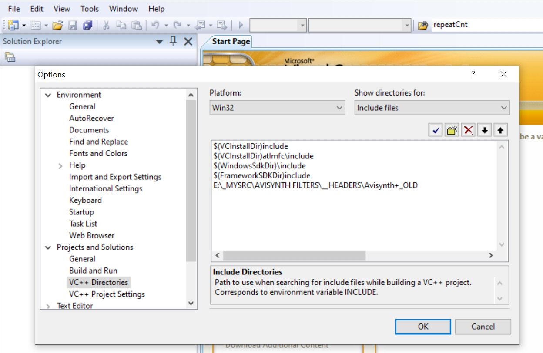Open the View menu
Screen dimensions: 543x353
tap(62, 9)
